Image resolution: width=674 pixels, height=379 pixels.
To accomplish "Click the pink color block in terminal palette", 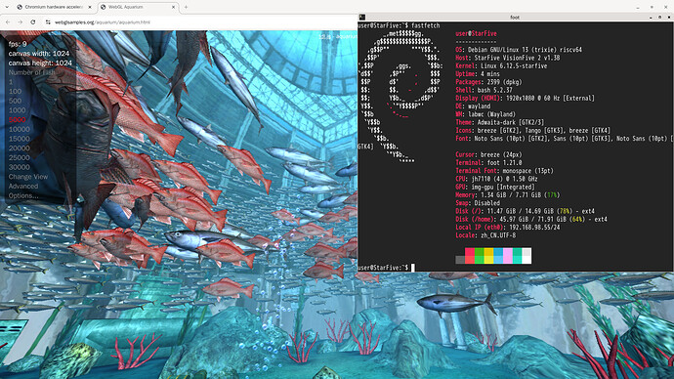I will (508, 256).
